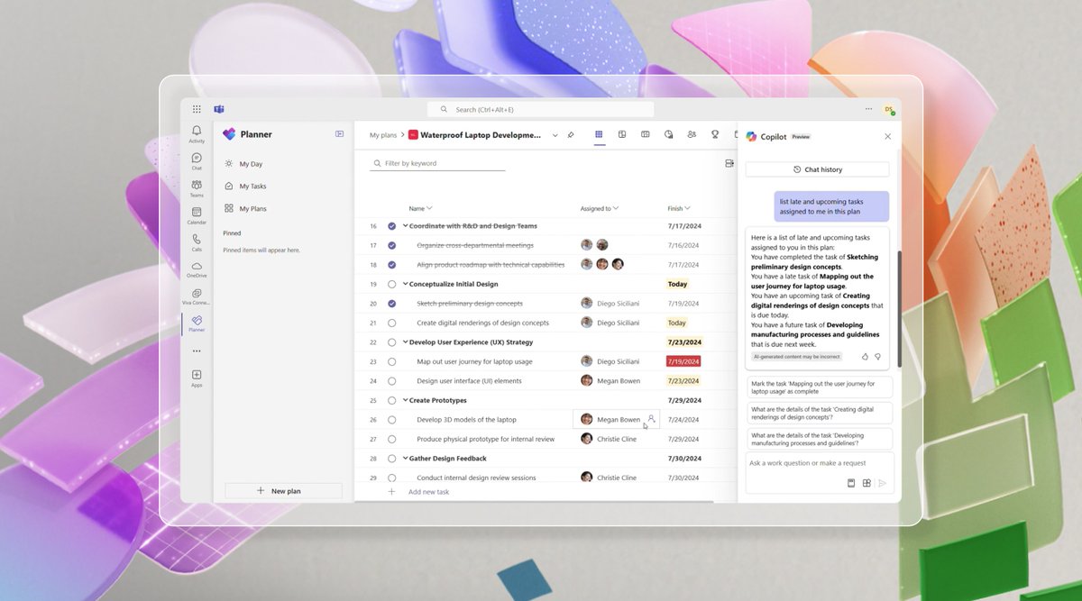Click the New plan button
1082x601 pixels.
[282, 490]
